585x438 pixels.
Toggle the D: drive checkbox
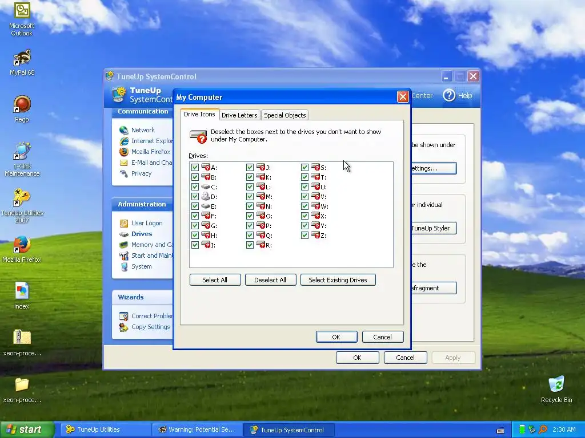(x=195, y=196)
